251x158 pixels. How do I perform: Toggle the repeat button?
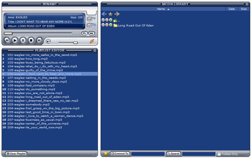click(x=90, y=18)
